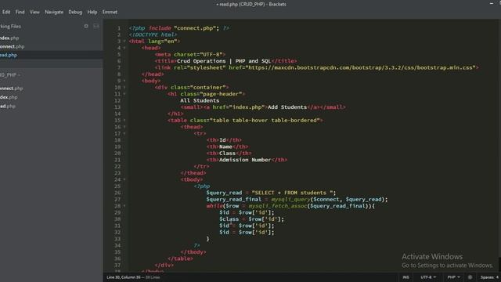Open connect.php in the CRUD_PHP project tree

pos(12,89)
